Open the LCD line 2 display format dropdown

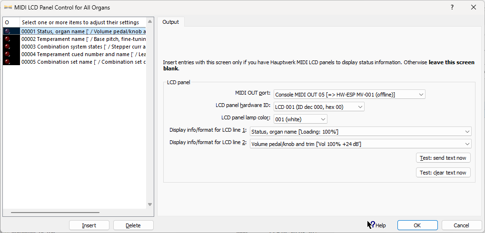[360, 144]
